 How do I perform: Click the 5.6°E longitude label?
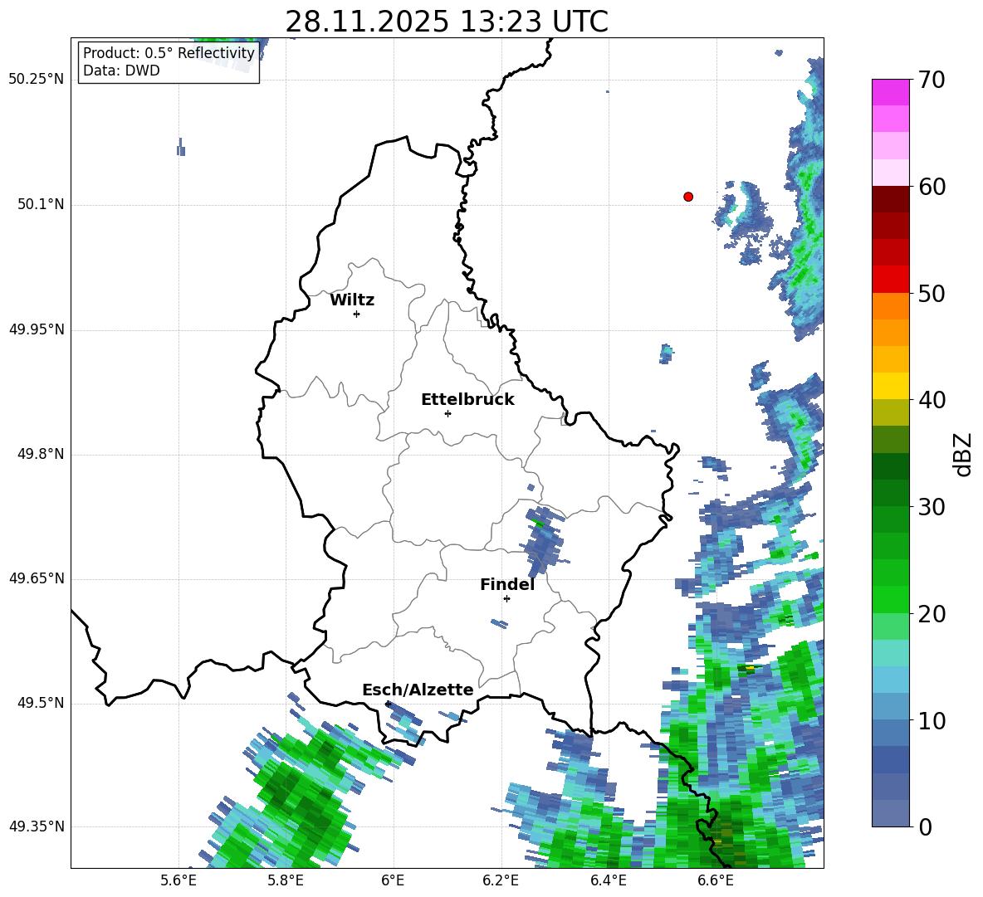tap(179, 880)
